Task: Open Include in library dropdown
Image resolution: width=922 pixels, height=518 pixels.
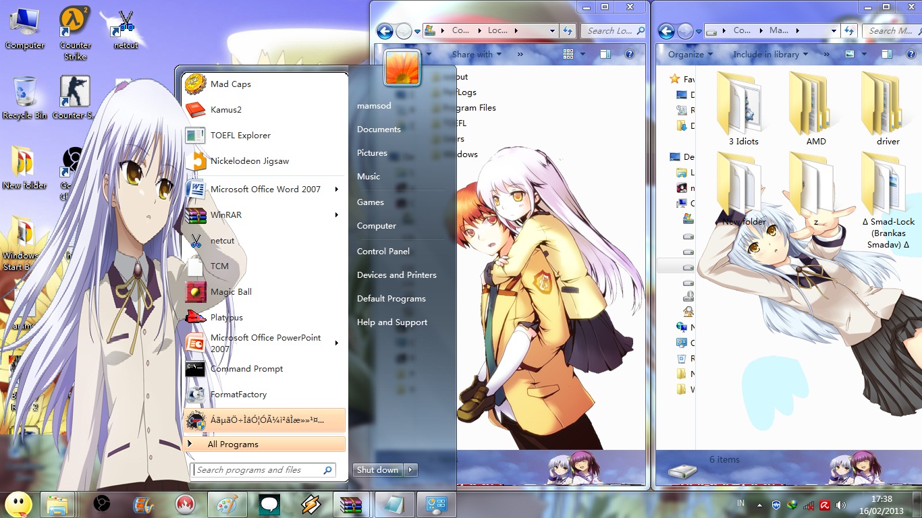Action: [x=771, y=55]
